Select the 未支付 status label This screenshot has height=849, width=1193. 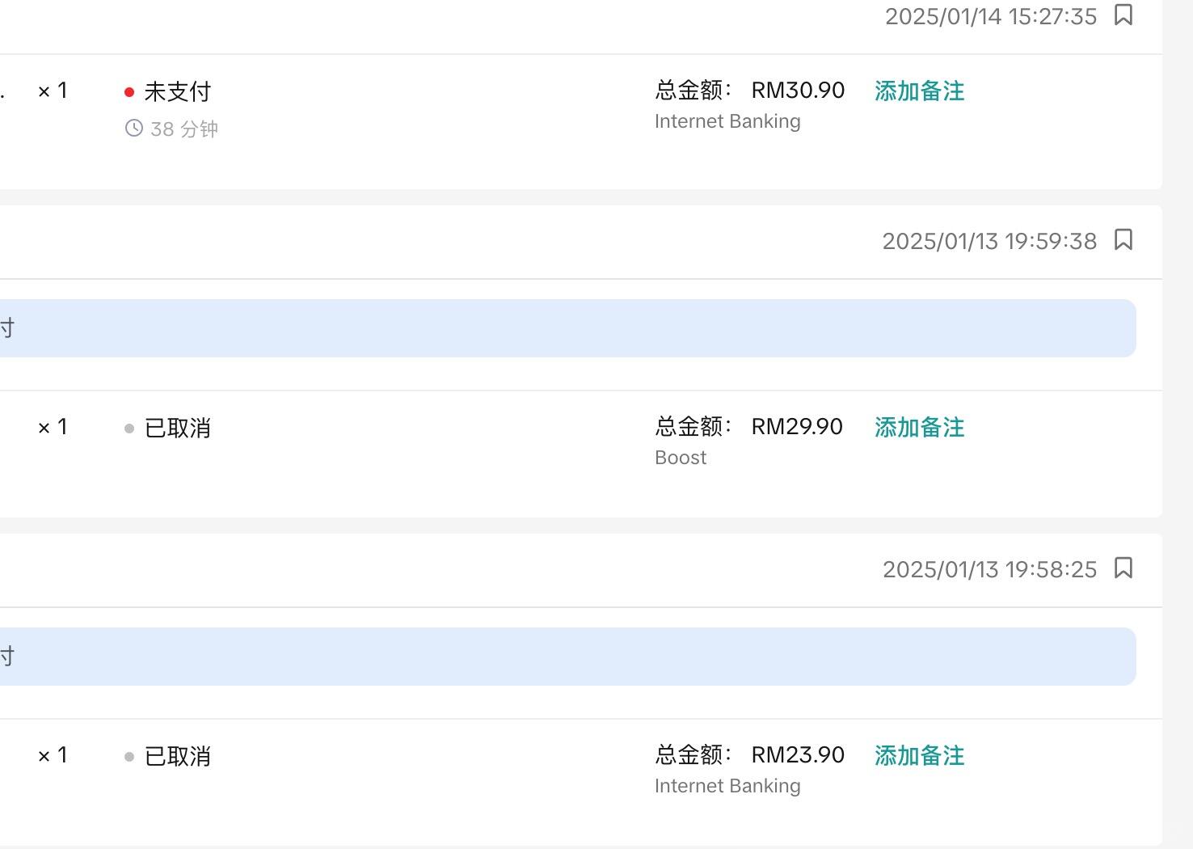(178, 91)
